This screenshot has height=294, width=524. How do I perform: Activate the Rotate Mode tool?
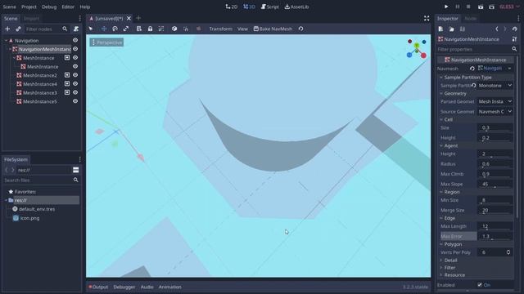(x=115, y=29)
